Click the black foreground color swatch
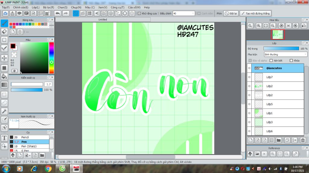Image resolution: width=309 pixels, height=173 pixels. point(13,46)
